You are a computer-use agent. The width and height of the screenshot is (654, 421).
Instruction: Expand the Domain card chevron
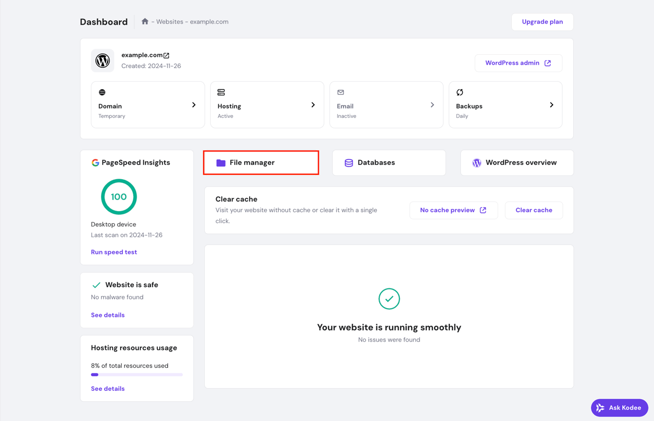pos(194,104)
